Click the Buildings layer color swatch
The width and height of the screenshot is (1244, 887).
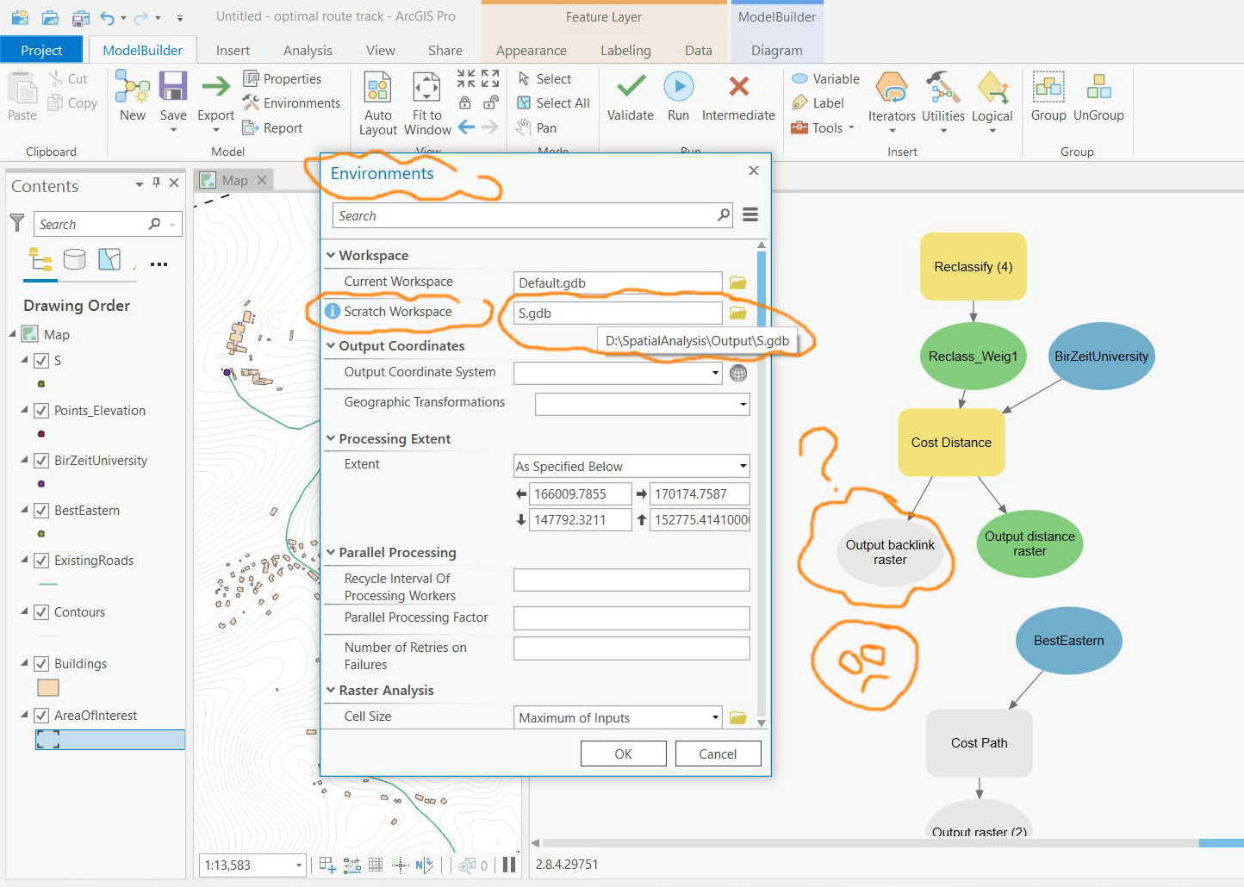click(48, 687)
